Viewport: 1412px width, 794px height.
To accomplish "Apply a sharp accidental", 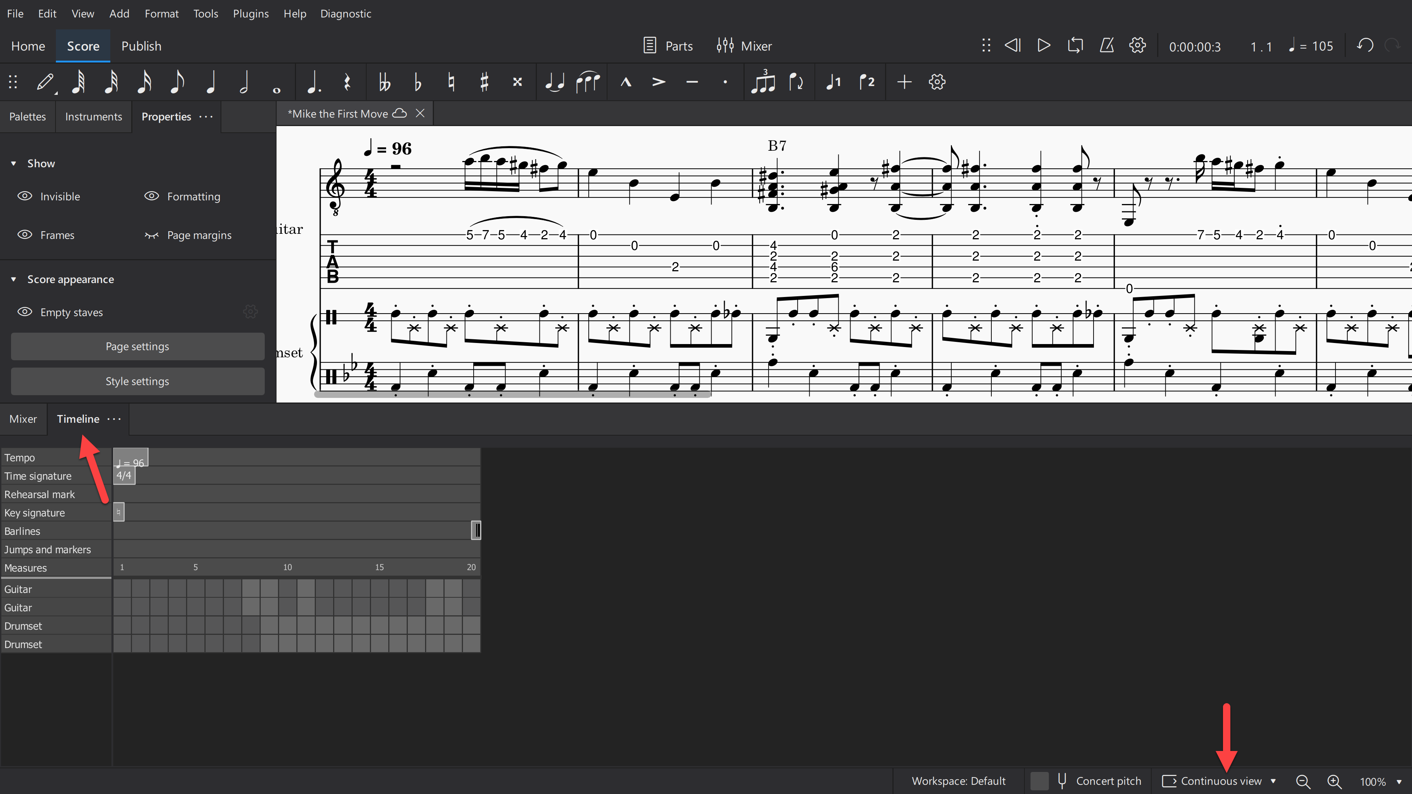I will coord(484,82).
